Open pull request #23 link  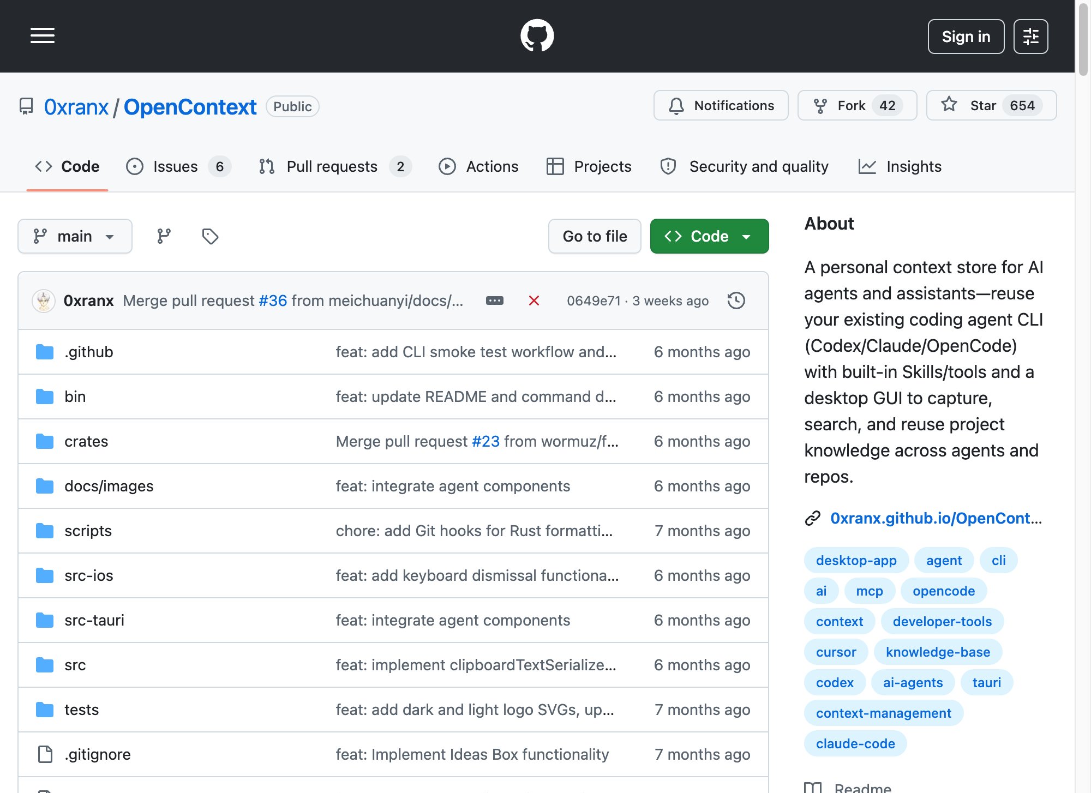(x=485, y=441)
